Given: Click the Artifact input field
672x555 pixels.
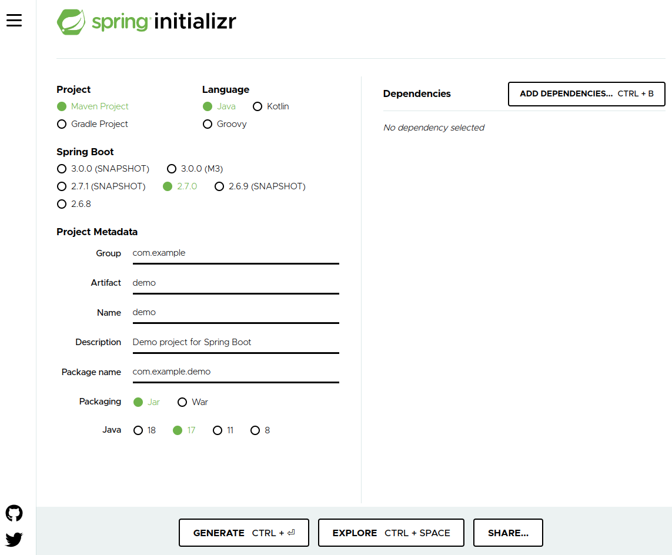Looking at the screenshot, I should click(x=235, y=283).
